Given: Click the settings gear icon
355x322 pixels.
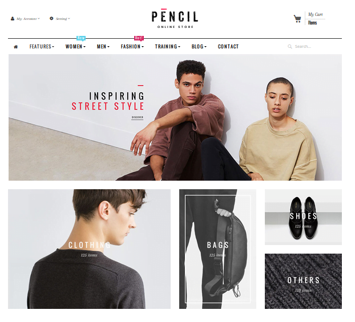Looking at the screenshot, I should (x=52, y=19).
